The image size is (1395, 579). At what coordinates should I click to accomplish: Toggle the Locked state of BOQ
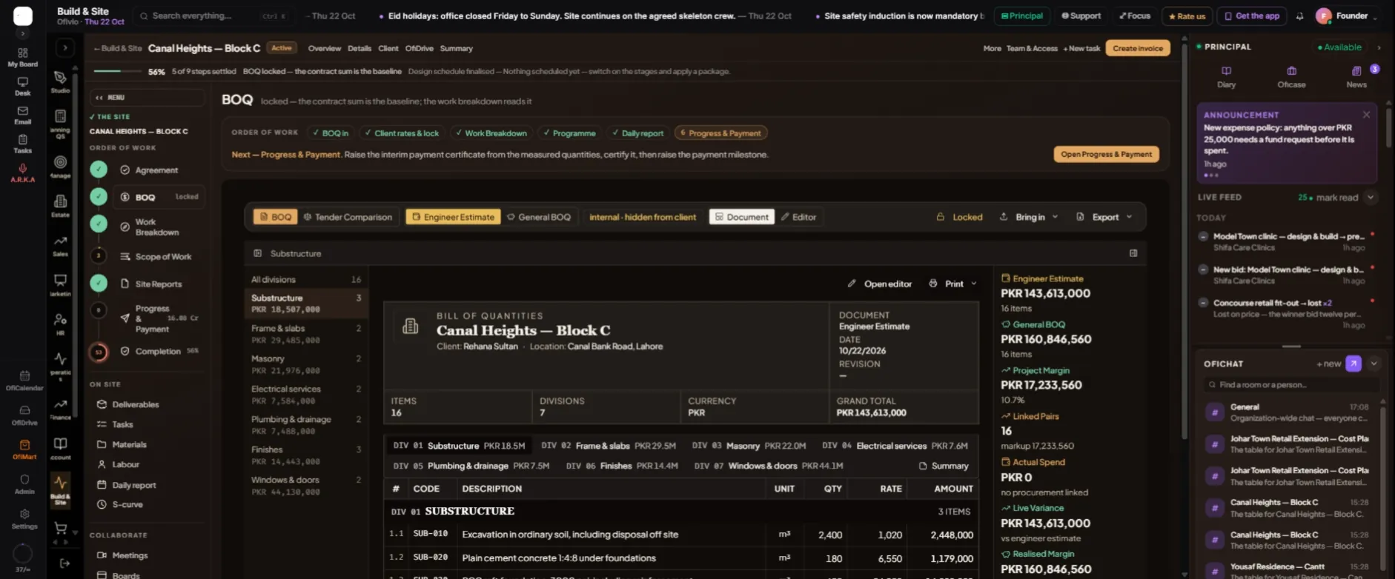point(959,217)
